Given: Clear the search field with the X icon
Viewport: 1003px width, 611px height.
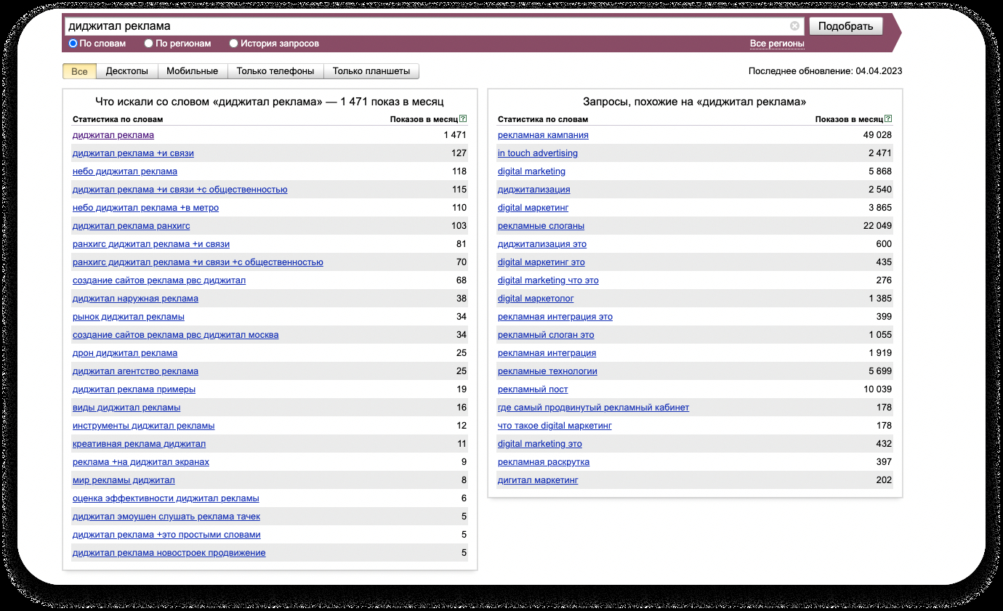Looking at the screenshot, I should point(794,26).
